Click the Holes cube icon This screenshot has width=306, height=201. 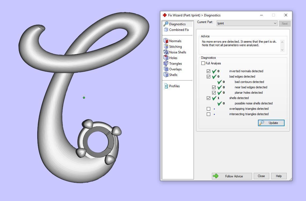[166, 58]
